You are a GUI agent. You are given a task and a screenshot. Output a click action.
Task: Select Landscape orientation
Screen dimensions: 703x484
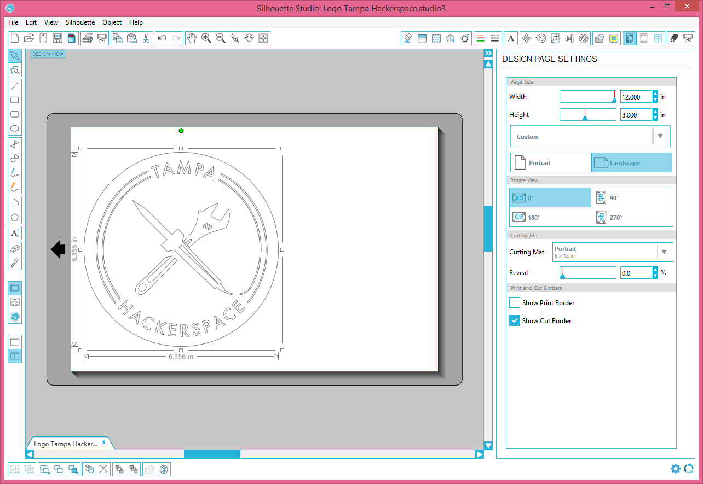pyautogui.click(x=632, y=162)
